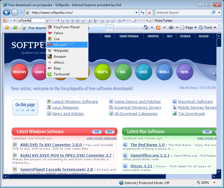Open the Print dropdown arrow
This screenshot has height=188, width=224.
[177, 27]
